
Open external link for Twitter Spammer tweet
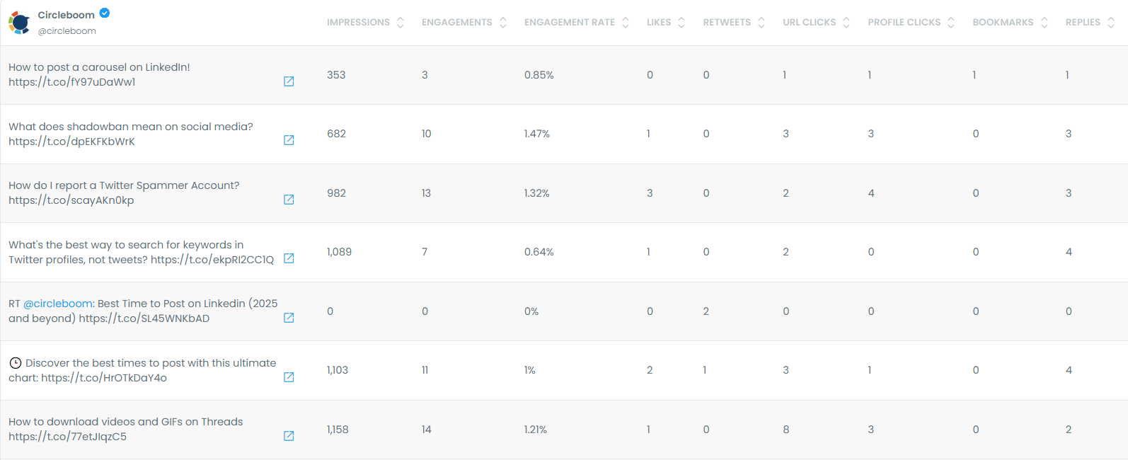coord(289,200)
